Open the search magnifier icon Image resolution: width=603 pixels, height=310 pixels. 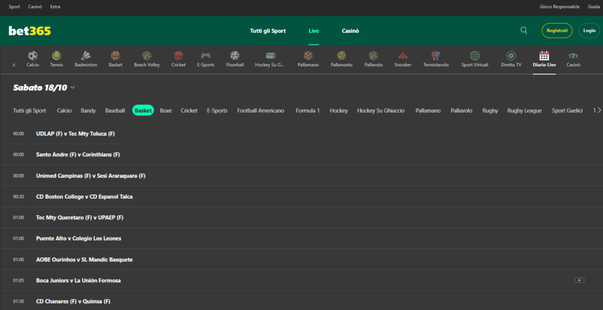click(x=524, y=31)
